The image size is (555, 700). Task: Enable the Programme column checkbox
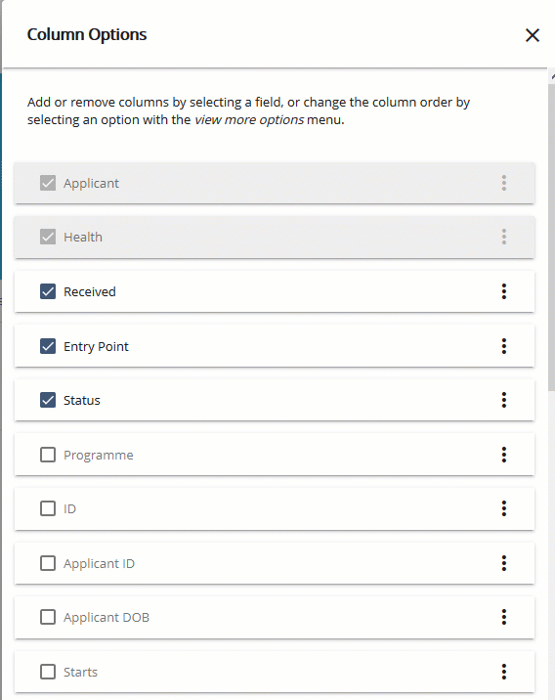(x=48, y=455)
